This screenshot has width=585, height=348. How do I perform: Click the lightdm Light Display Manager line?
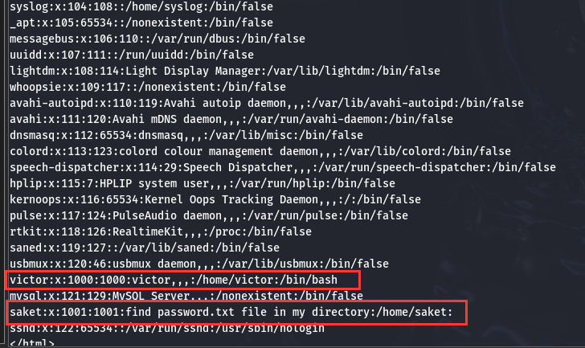(225, 71)
